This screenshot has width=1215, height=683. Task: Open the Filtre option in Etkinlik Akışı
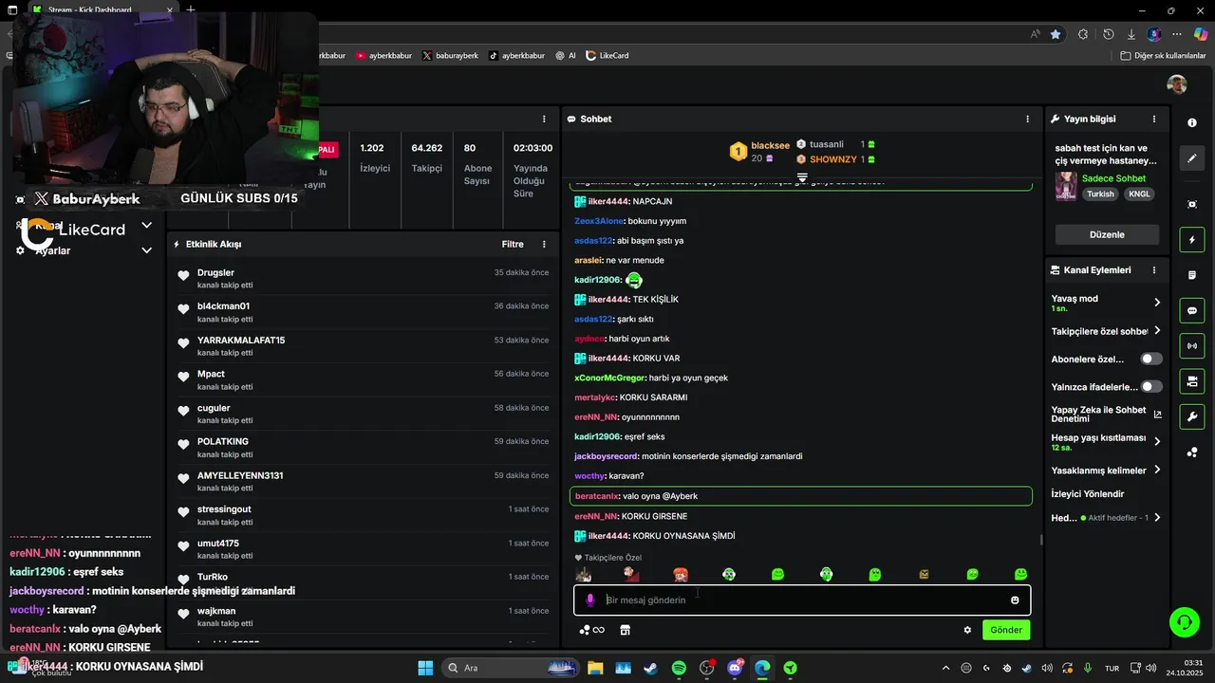pyautogui.click(x=513, y=244)
